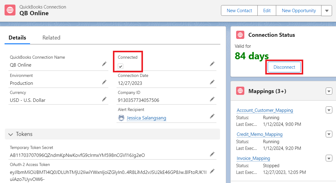
Task: Open the Jessica Salangsang link
Action: point(146,118)
